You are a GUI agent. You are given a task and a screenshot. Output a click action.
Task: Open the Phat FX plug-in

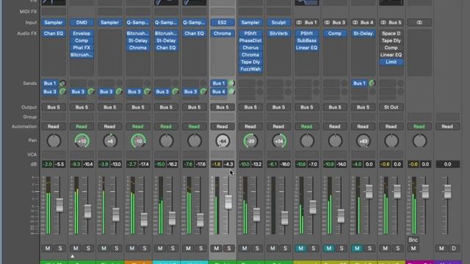(x=82, y=48)
